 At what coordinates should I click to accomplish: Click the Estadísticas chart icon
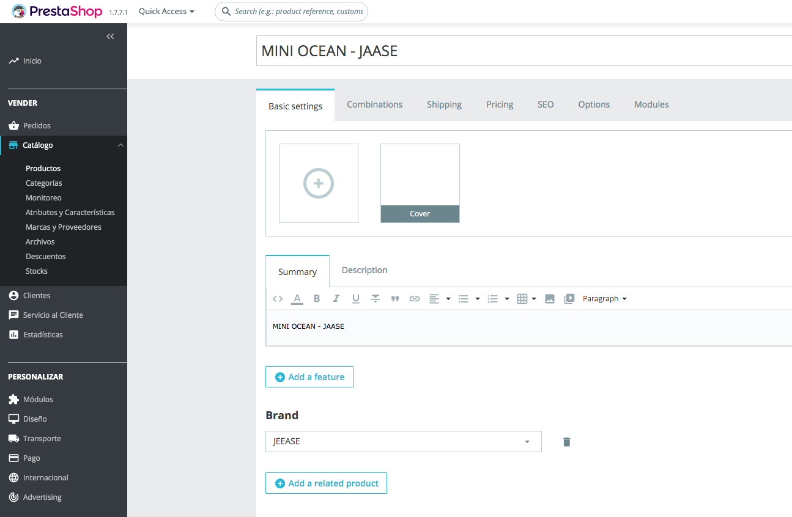[13, 334]
